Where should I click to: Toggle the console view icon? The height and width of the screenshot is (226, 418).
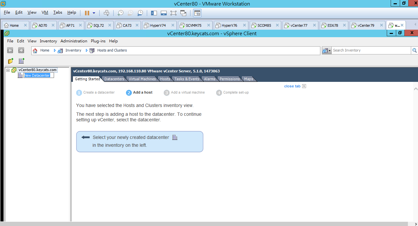pyautogui.click(x=197, y=13)
